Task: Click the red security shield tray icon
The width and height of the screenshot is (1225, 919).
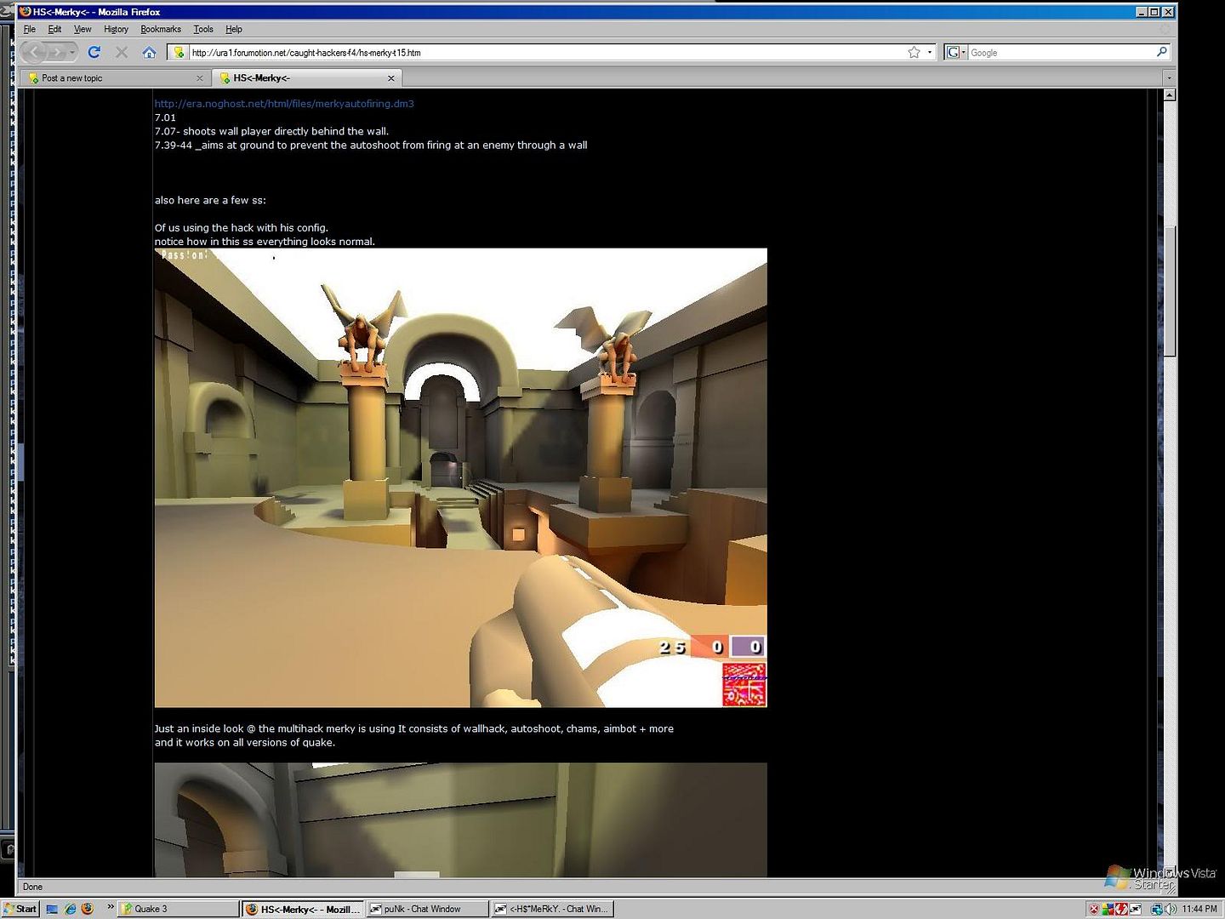Action: [x=1095, y=909]
